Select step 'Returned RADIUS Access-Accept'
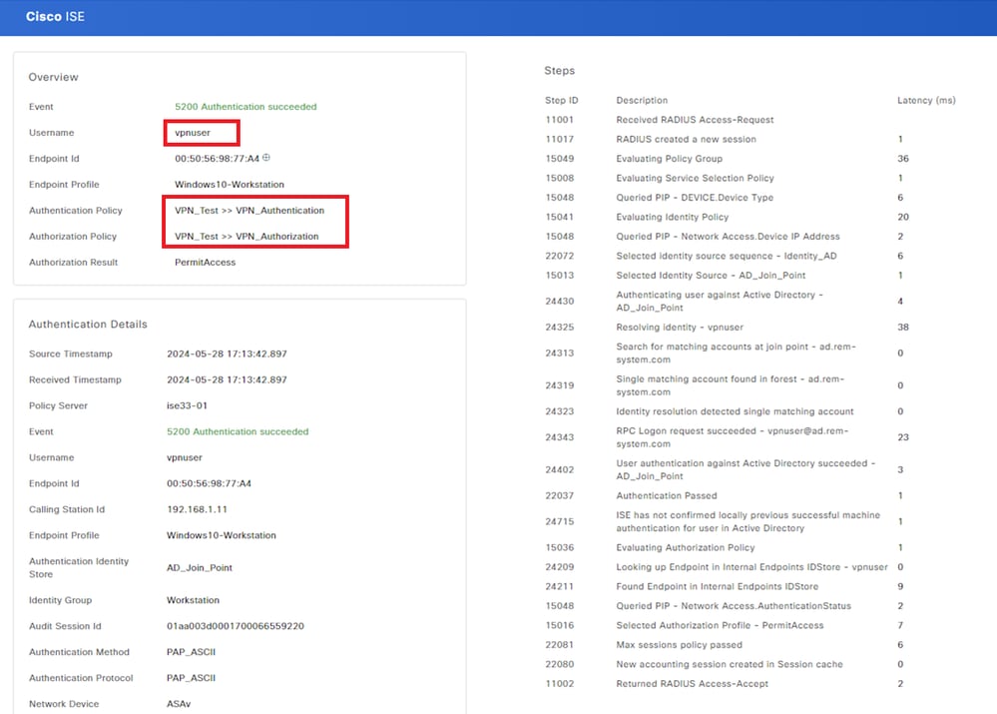Viewport: 997px width, 714px height. tap(692, 683)
